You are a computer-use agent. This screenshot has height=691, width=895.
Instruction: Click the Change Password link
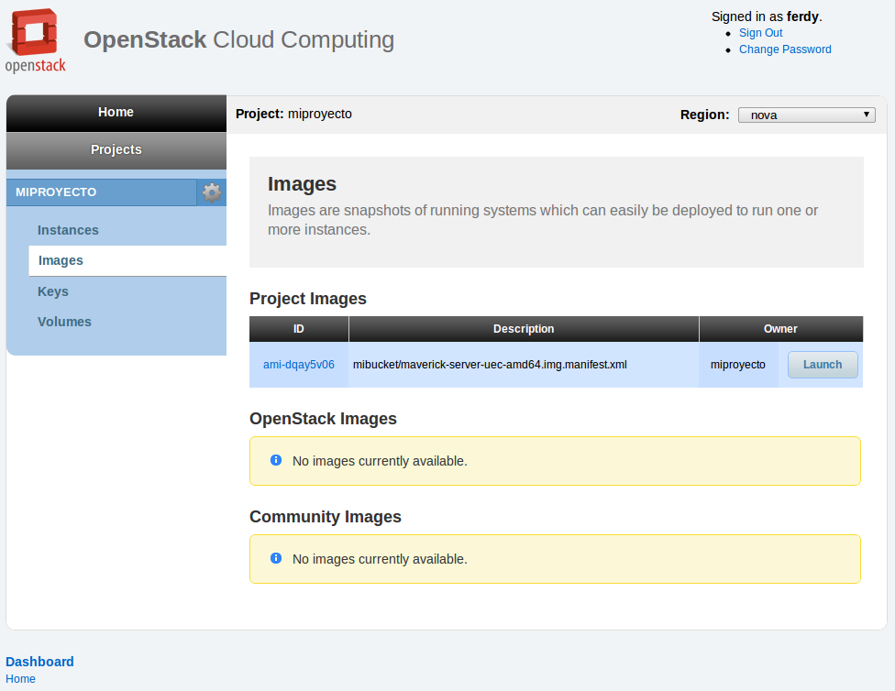point(785,49)
